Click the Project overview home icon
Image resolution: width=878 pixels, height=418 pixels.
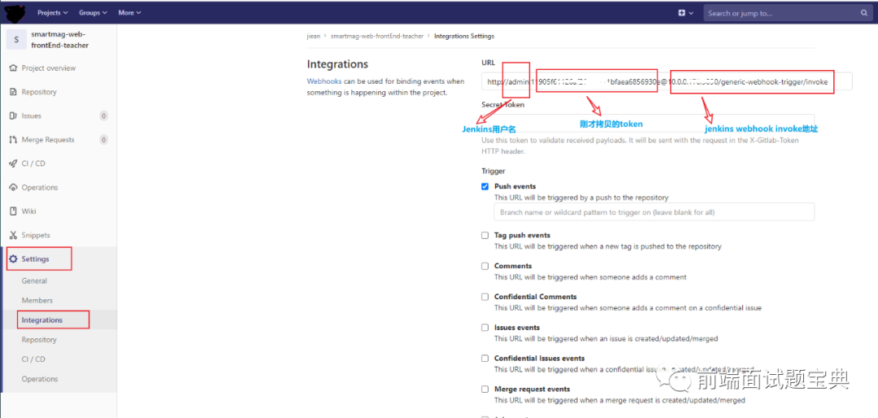click(14, 67)
